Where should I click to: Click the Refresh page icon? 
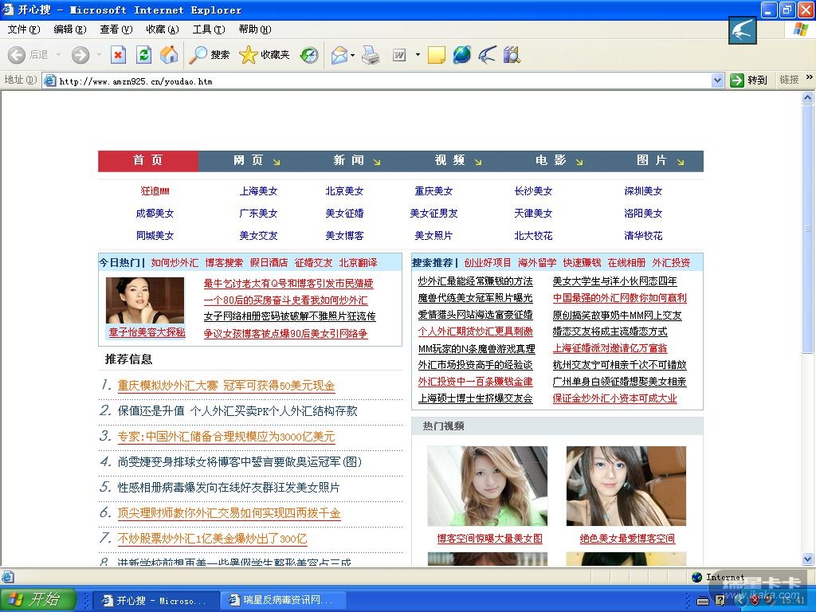click(143, 55)
